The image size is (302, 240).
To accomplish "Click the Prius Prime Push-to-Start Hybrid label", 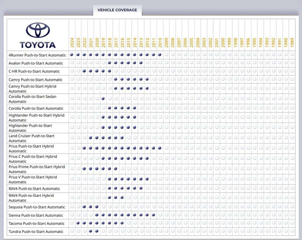I will pos(37,169).
